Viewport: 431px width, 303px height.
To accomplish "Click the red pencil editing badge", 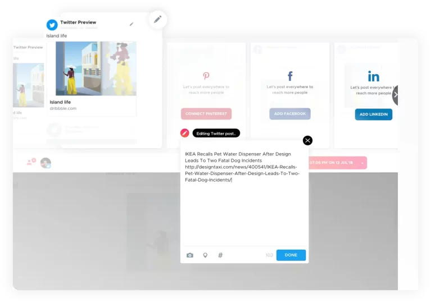I will 184,133.
